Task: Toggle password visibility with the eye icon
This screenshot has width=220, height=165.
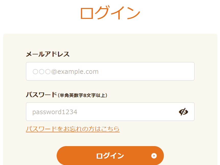Action: 183,112
